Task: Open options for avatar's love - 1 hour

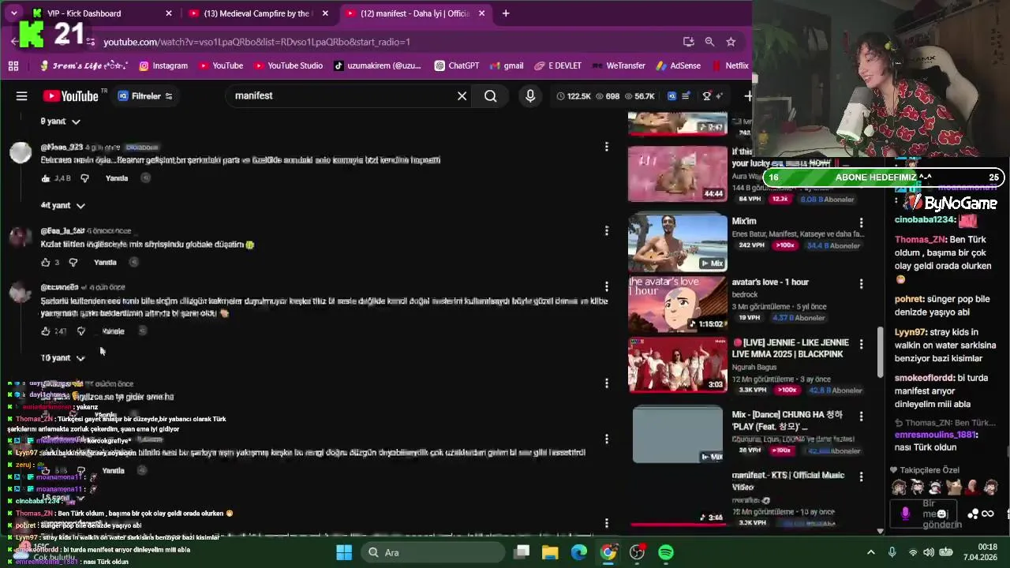Action: (x=861, y=283)
